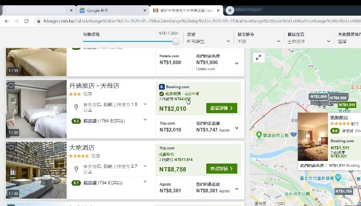
Task: Select the Hotels.com NT$1,800 offer
Action: (173, 62)
